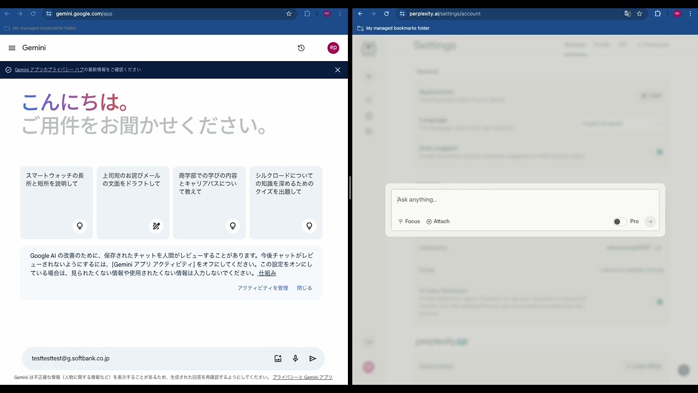Go back in the Perplexity browser window
698x393 pixels.
[360, 14]
